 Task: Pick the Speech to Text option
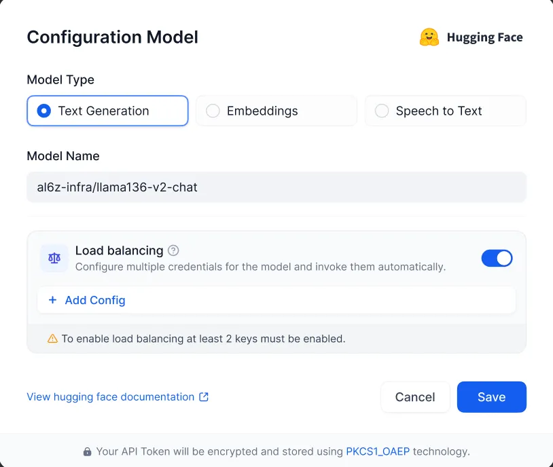[x=445, y=111]
